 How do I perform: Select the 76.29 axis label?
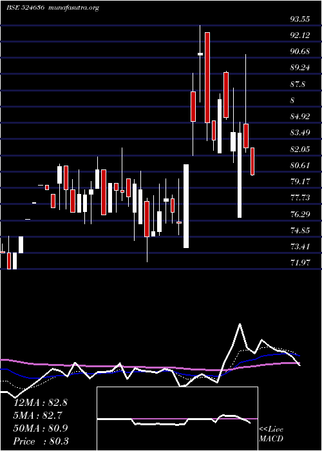click(300, 214)
